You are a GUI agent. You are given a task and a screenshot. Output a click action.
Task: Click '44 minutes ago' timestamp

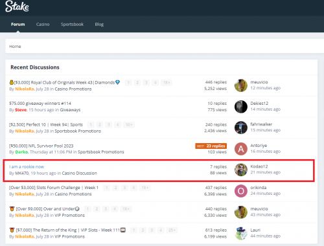tap(265, 236)
